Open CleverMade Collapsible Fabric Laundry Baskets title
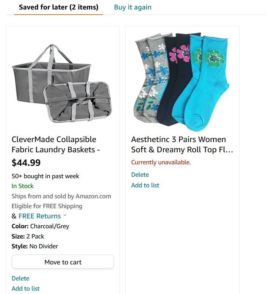 [x=56, y=144]
